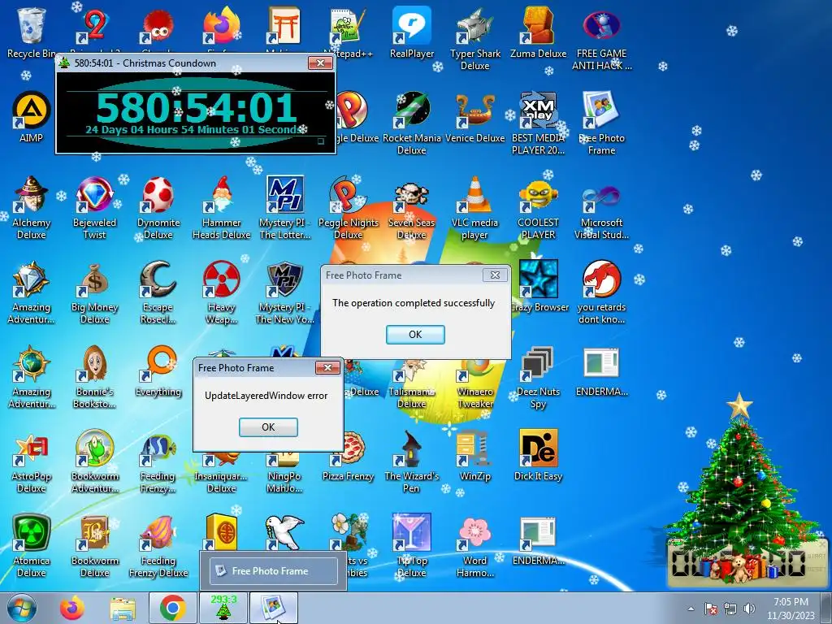Select Free Photo Frame taskbar preview item
832x624 pixels.
click(273, 571)
